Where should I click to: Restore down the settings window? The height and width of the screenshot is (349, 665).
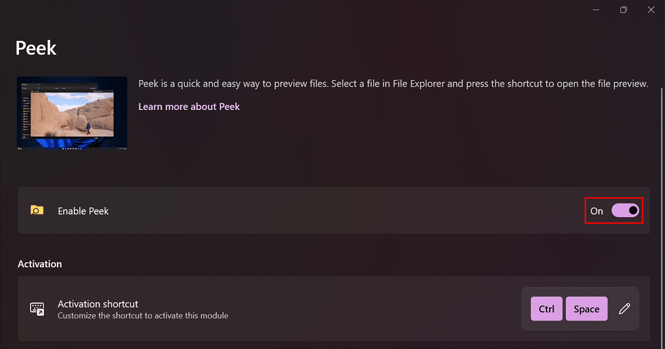(x=623, y=10)
